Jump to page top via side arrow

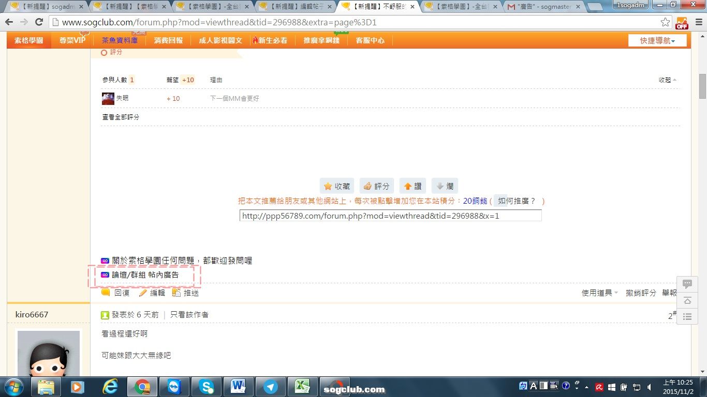click(x=687, y=300)
